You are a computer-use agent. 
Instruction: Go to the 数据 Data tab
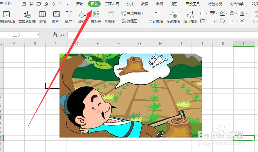(145, 4)
